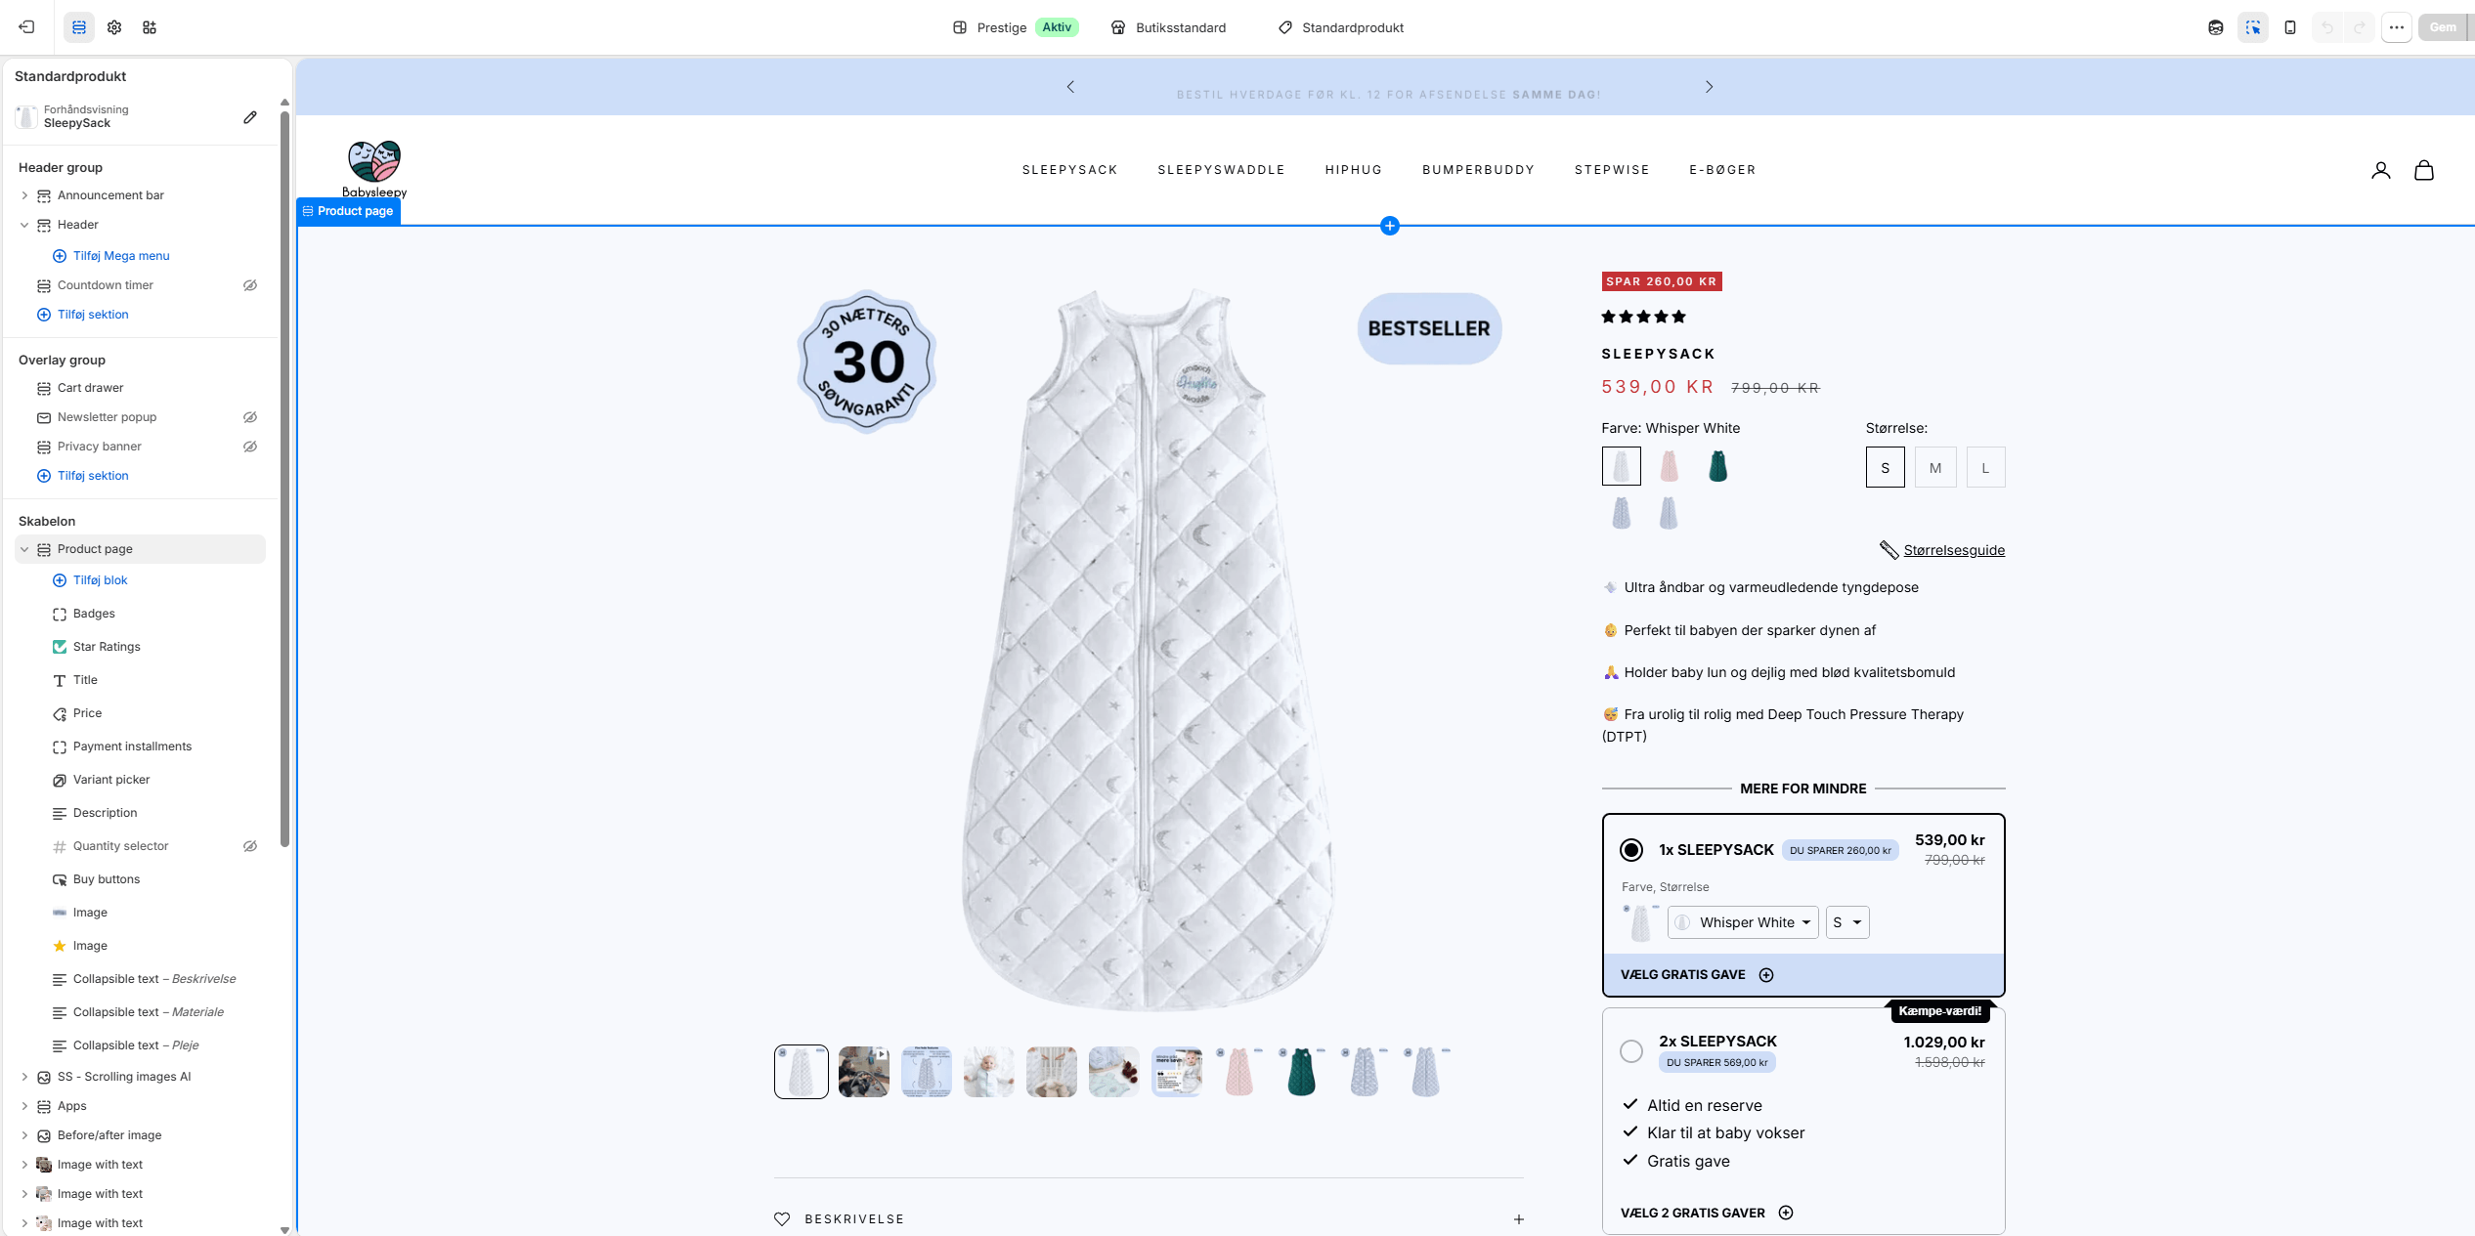Click plus icon beside VÆLG GRATIS GAVE
The image size is (2475, 1236).
tap(1766, 975)
